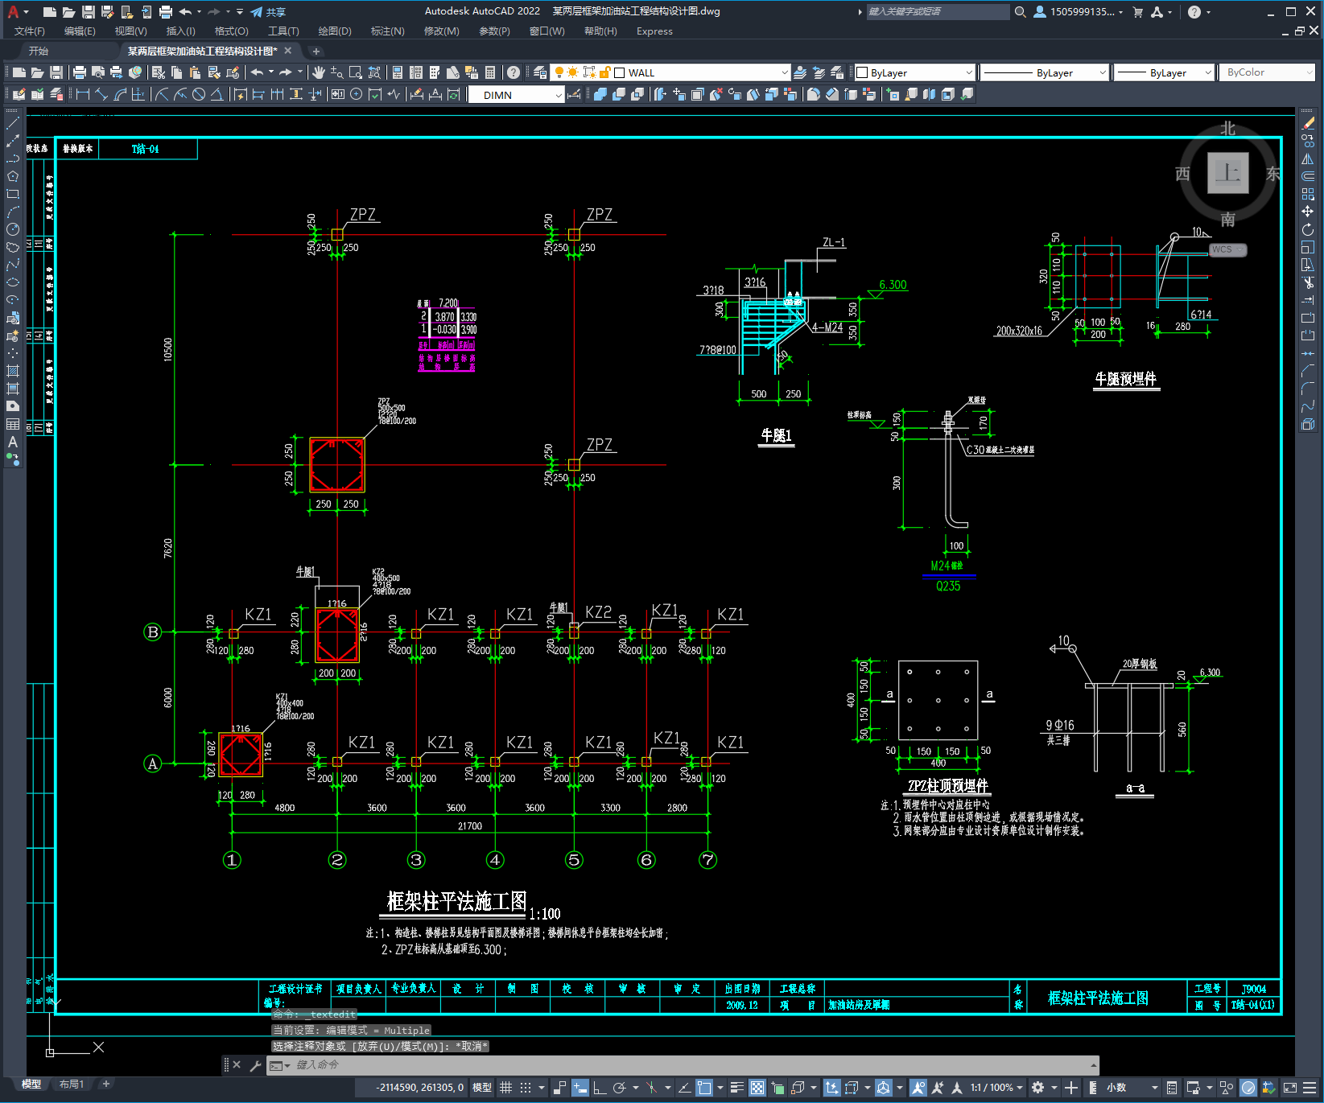Click the command line input field
1324x1103 pixels.
(684, 1065)
